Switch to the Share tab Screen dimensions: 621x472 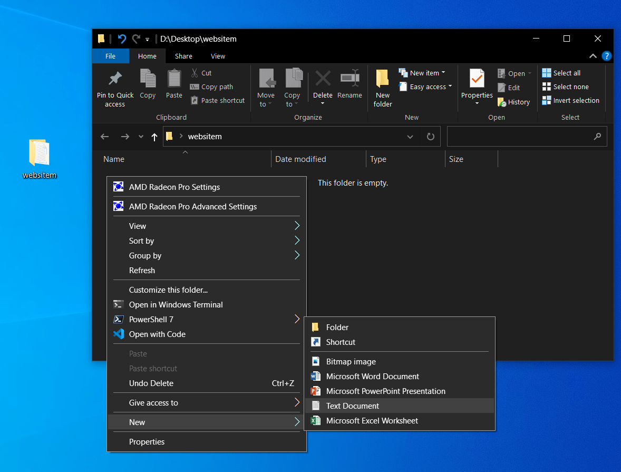tap(184, 56)
